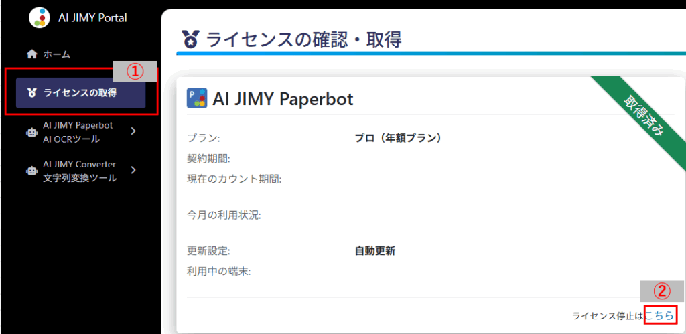The height and width of the screenshot is (334, 686).
Task: Click the AI JIMY Paperbot card title
Action: pos(282,99)
